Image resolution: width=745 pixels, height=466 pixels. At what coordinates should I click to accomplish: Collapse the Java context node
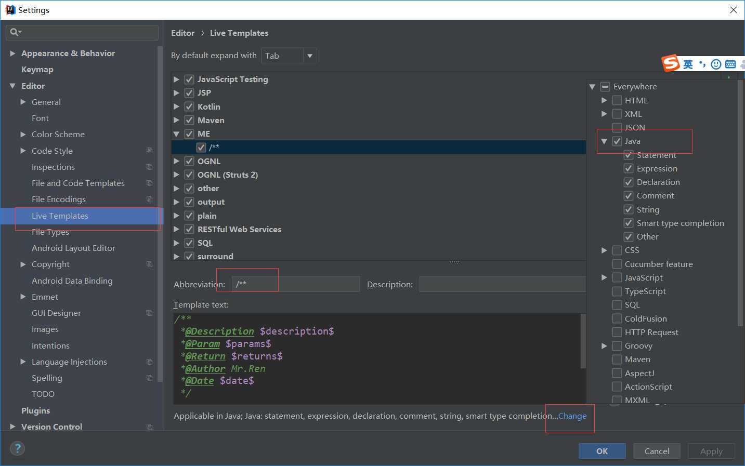pyautogui.click(x=604, y=141)
